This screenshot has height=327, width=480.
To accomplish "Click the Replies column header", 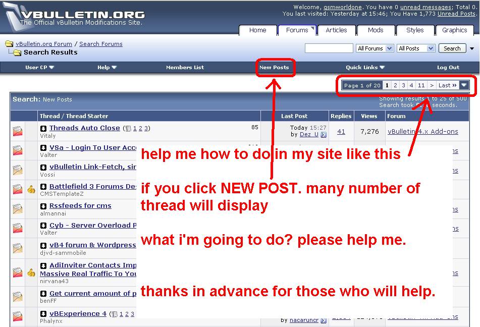I will (x=341, y=116).
